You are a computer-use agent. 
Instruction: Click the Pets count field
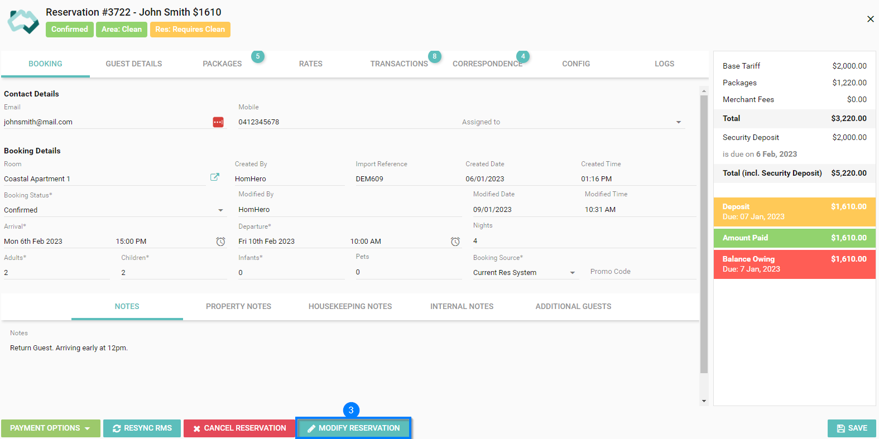click(x=409, y=272)
